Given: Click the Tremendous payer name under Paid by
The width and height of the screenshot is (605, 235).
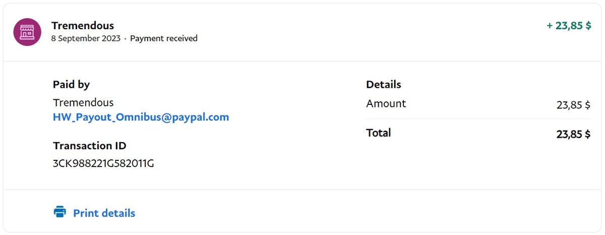Looking at the screenshot, I should click(x=83, y=103).
